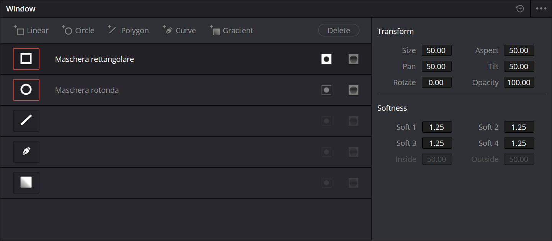Reset the Window palette settings
This screenshot has width=552, height=241.
[x=520, y=9]
